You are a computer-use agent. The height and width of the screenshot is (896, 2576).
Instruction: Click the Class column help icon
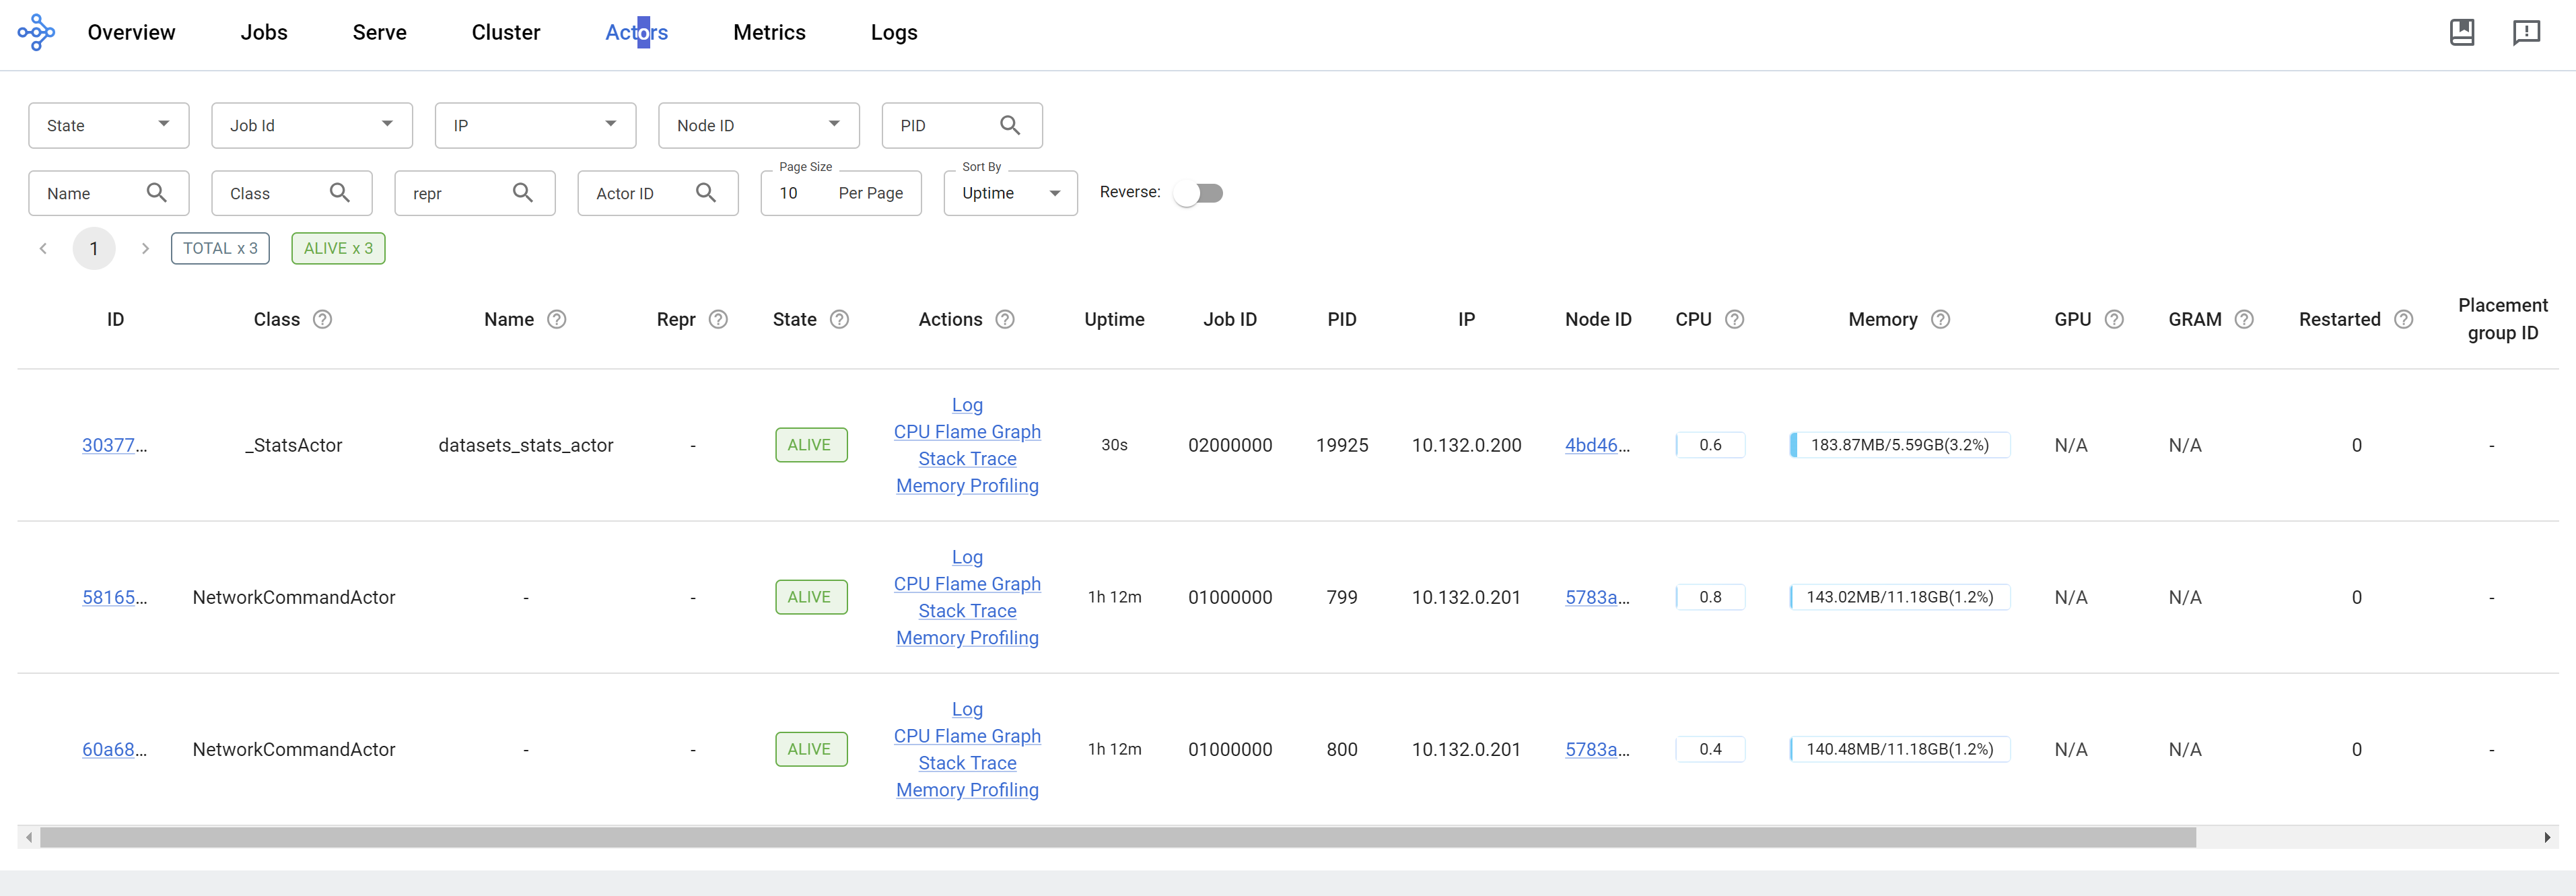[322, 319]
